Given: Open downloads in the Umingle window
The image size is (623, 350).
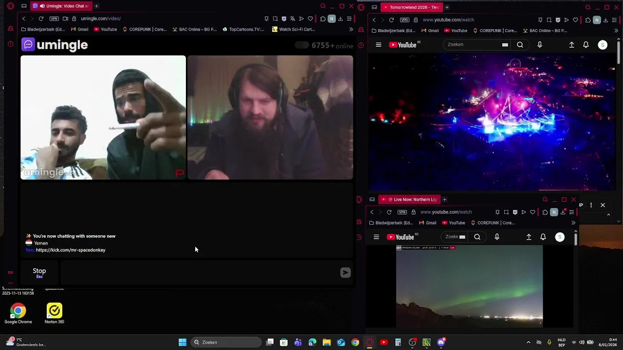Looking at the screenshot, I should tap(340, 18).
